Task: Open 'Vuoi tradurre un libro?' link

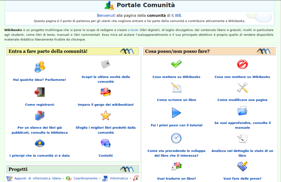Action: pos(176,178)
